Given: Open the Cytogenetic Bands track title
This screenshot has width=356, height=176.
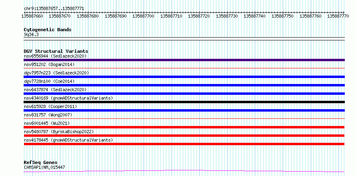Looking at the screenshot, I should (x=48, y=30).
